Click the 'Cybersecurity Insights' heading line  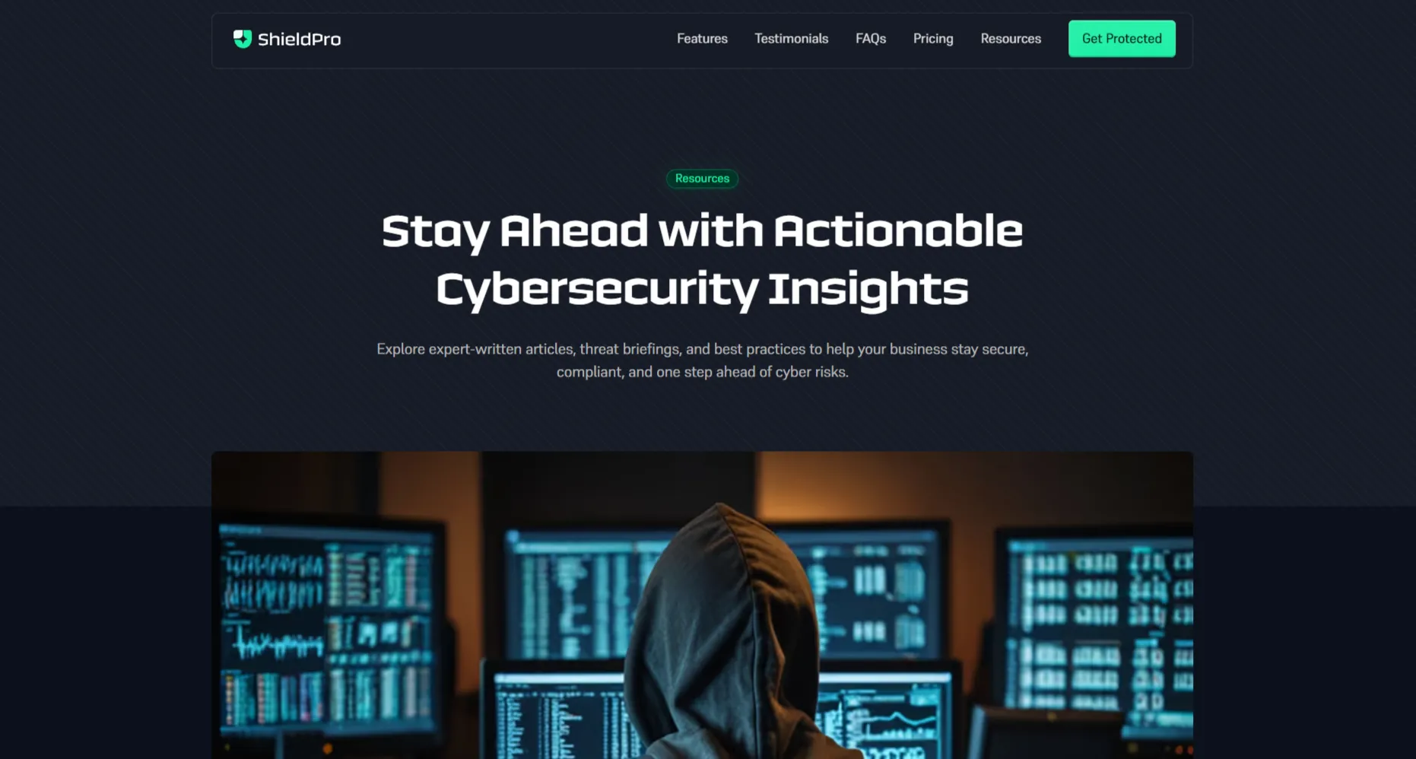(x=702, y=289)
